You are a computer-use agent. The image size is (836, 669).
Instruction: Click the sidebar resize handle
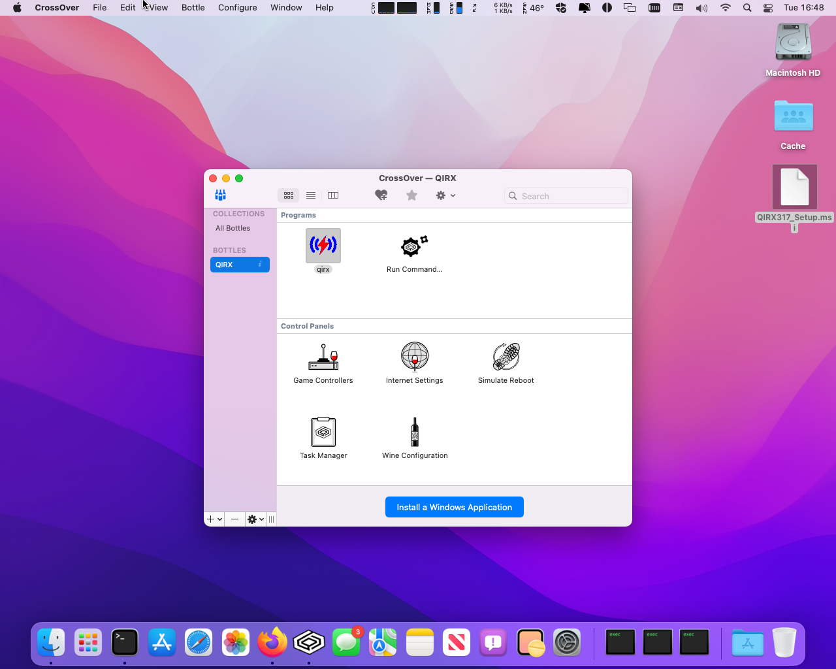(x=271, y=519)
